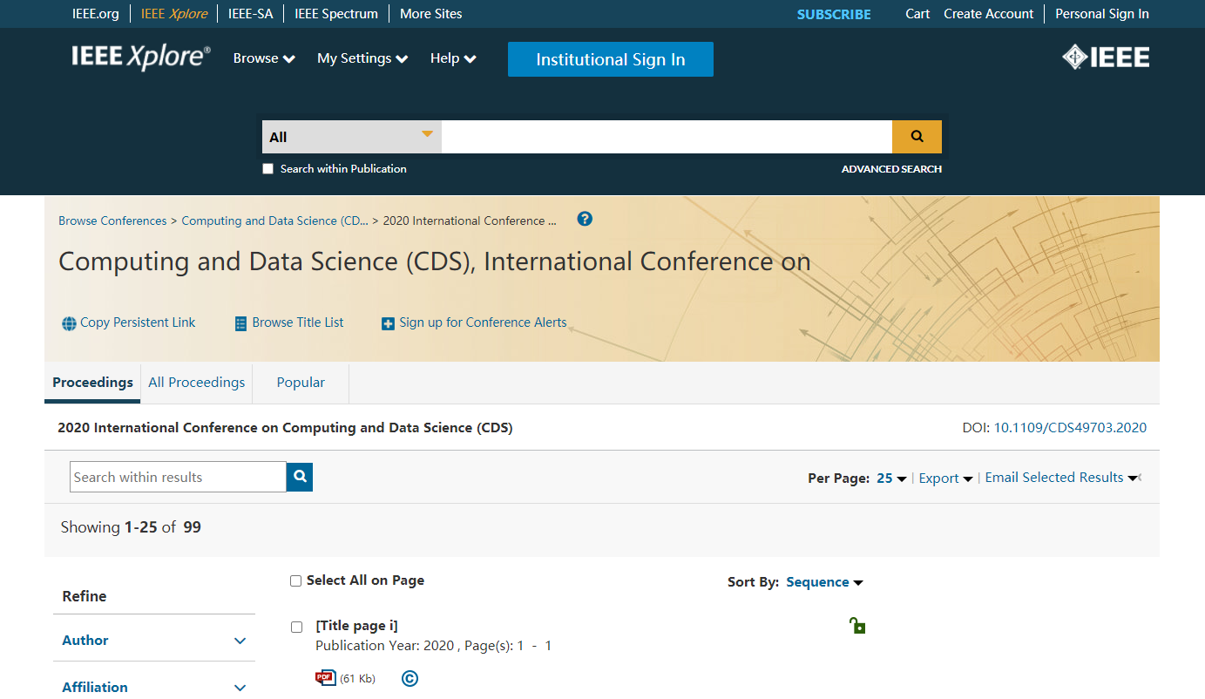Click the copyright icon for Title page i
Image resolution: width=1205 pixels, height=699 pixels.
[410, 678]
